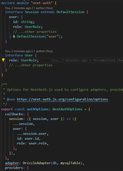
Task: Click the '...session,' spread line
Action: tap(24, 124)
